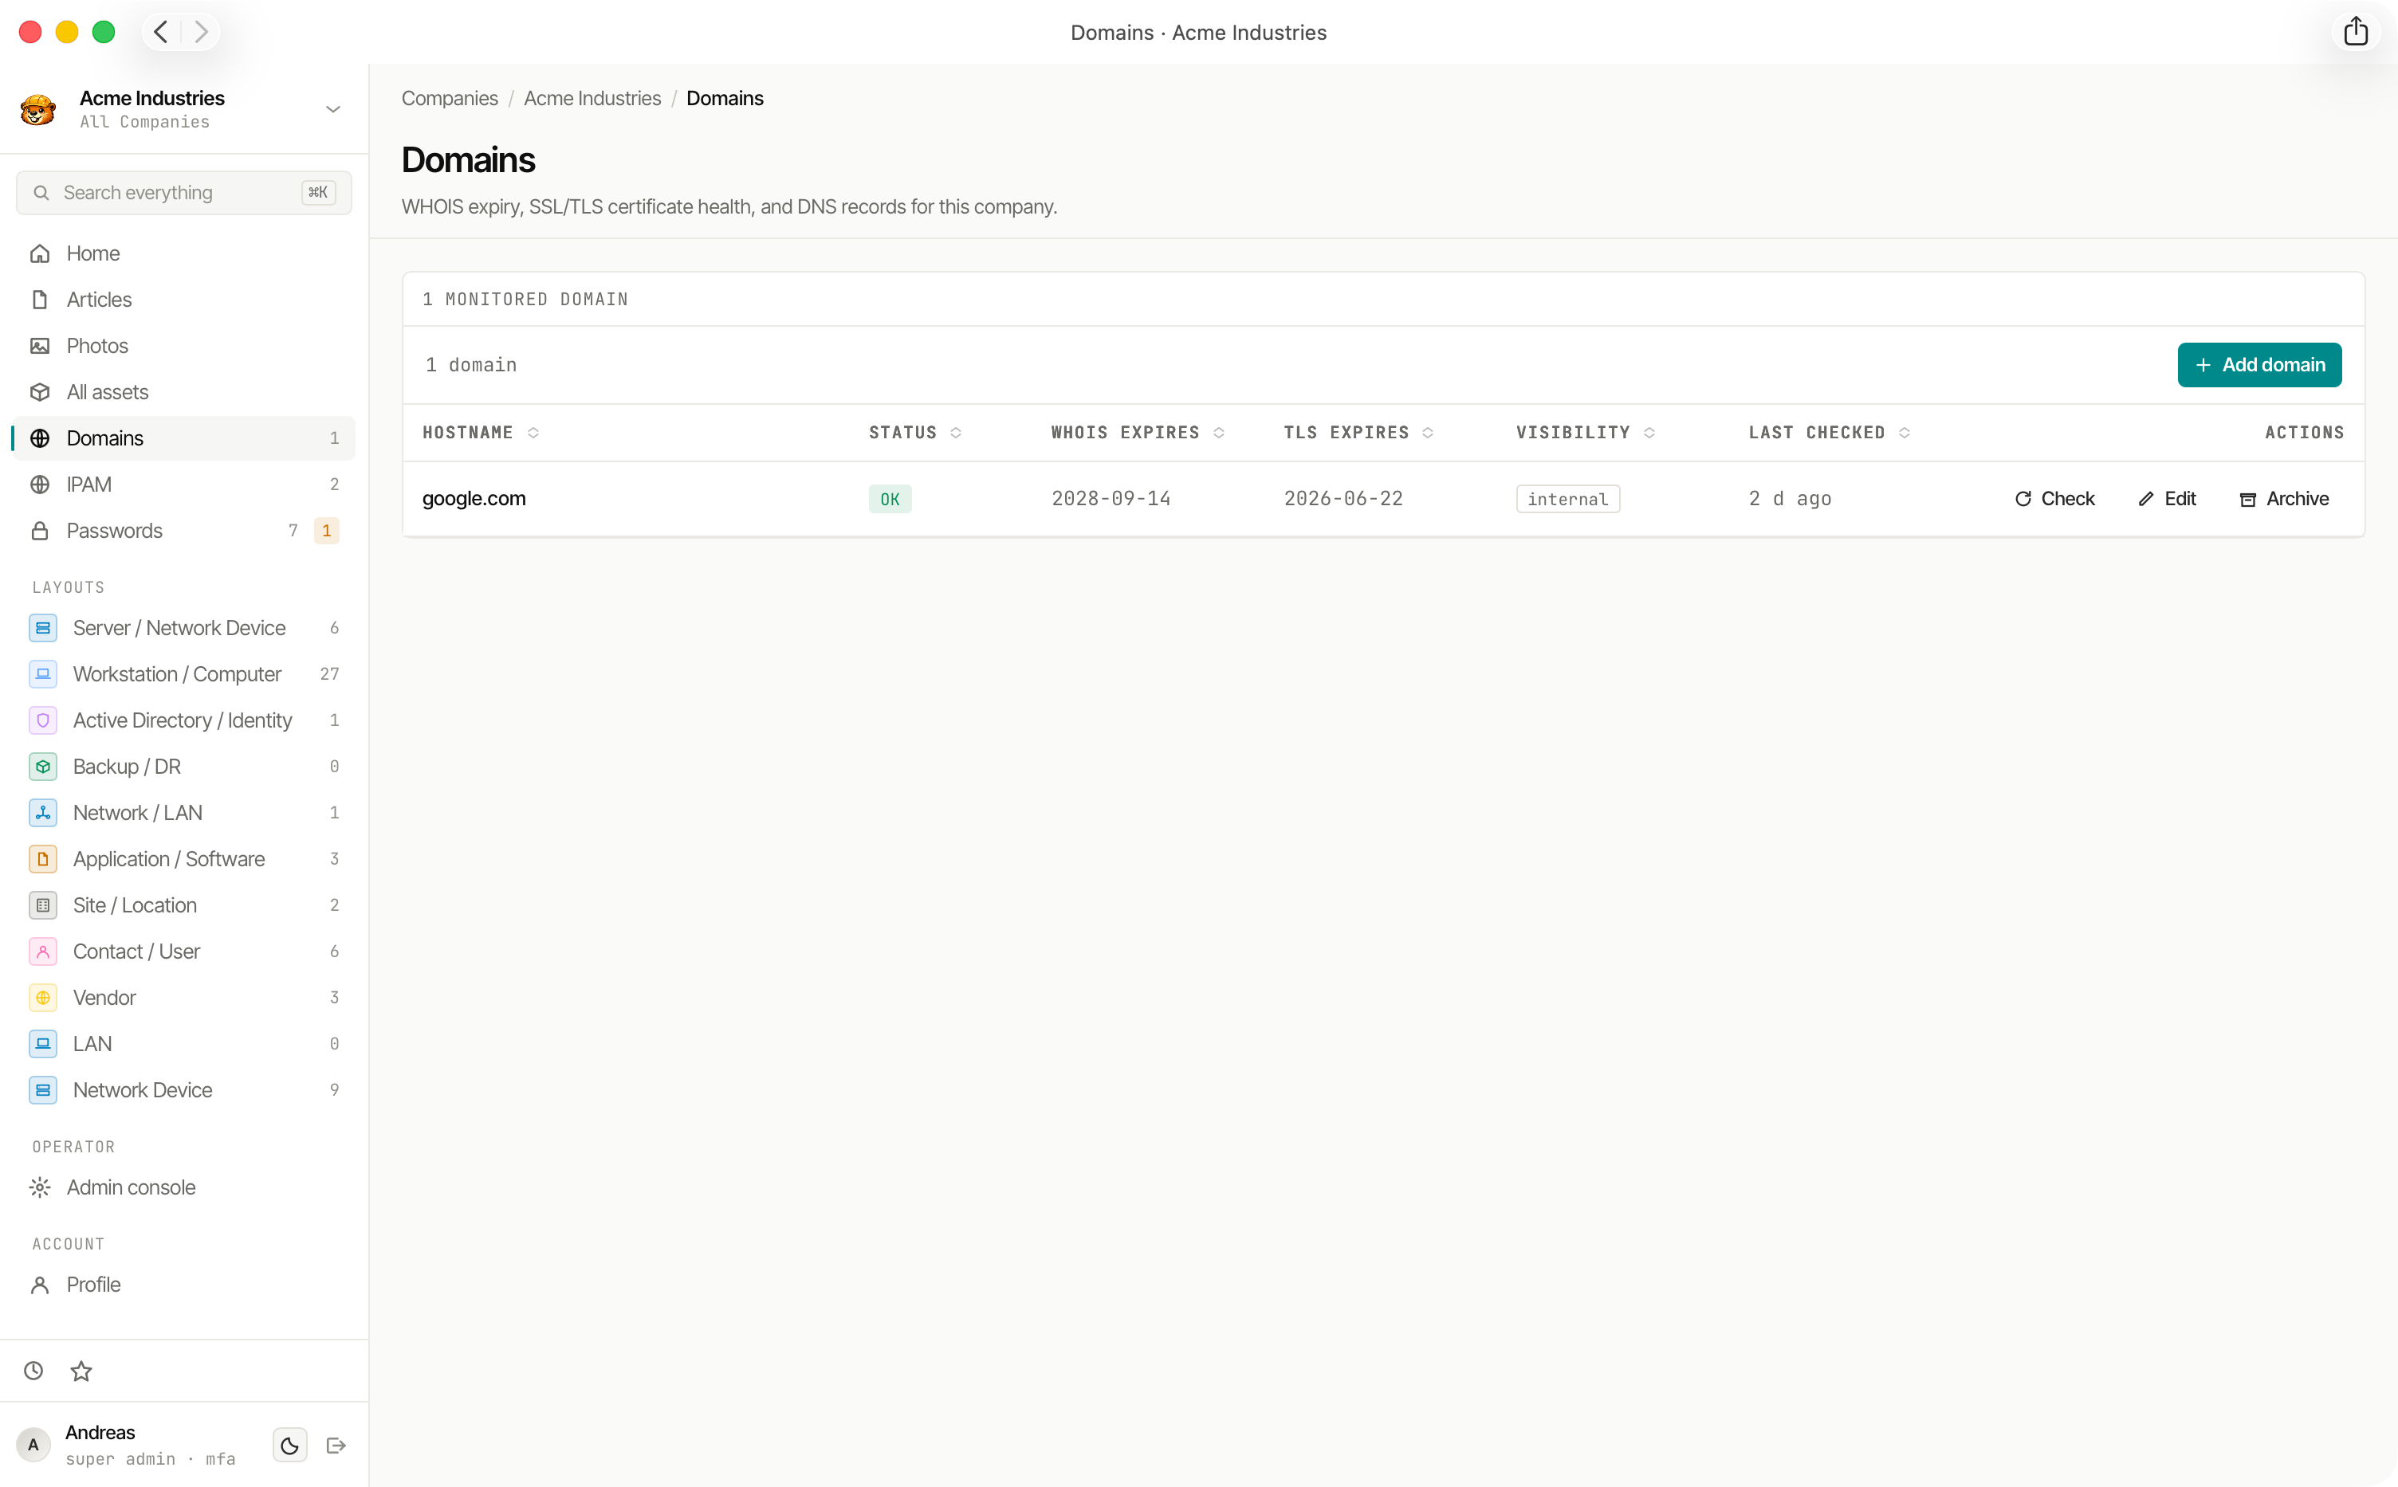This screenshot has height=1487, width=2398.
Task: Sort by the Hostname column
Action: click(x=481, y=433)
